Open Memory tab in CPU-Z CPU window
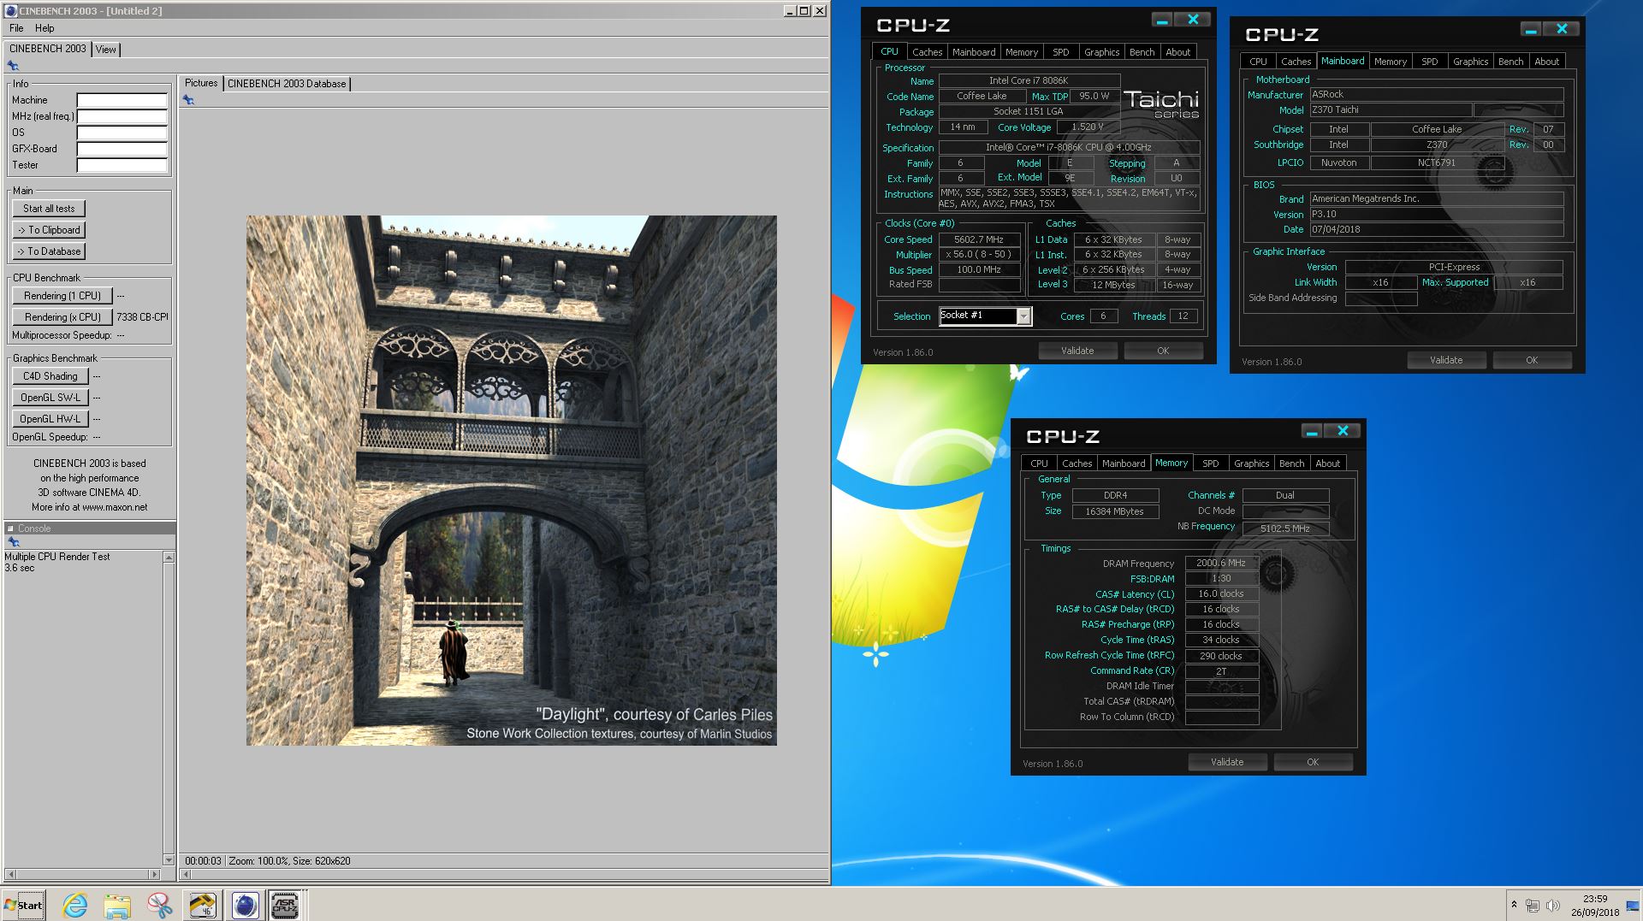The width and height of the screenshot is (1643, 921). (x=1021, y=52)
